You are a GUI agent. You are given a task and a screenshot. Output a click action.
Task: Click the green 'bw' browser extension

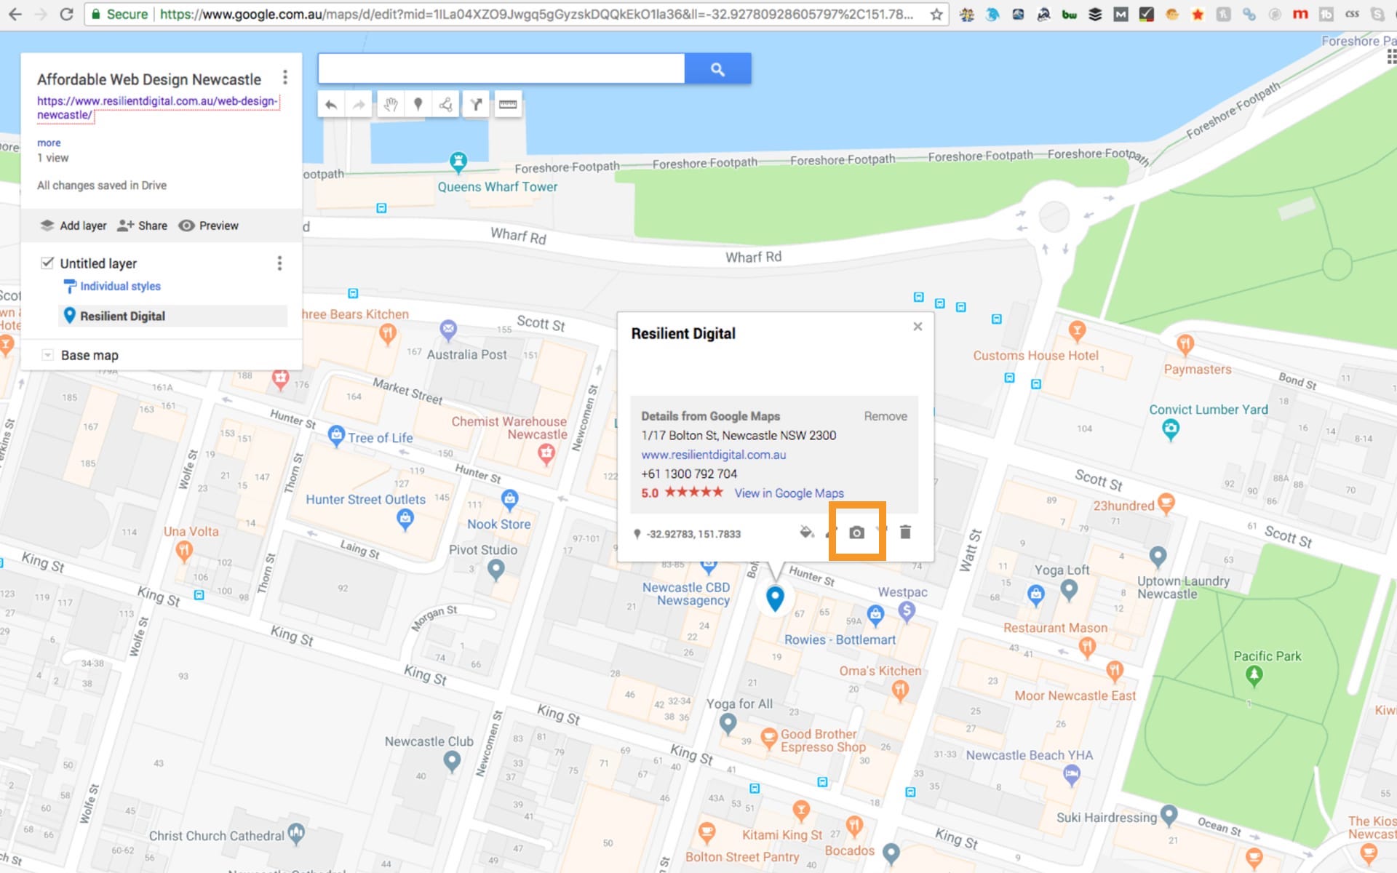[x=1069, y=14]
